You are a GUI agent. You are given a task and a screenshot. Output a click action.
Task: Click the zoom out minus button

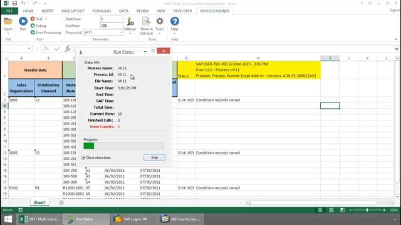click(x=350, y=210)
